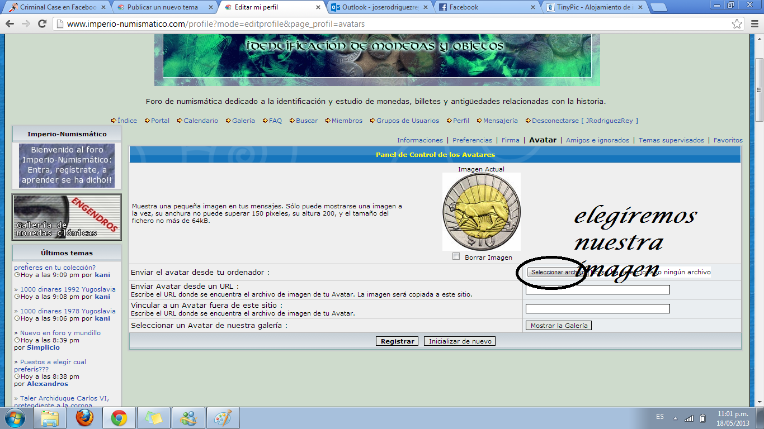The height and width of the screenshot is (429, 764).
Task: Open the Buscar menu link
Action: [306, 121]
